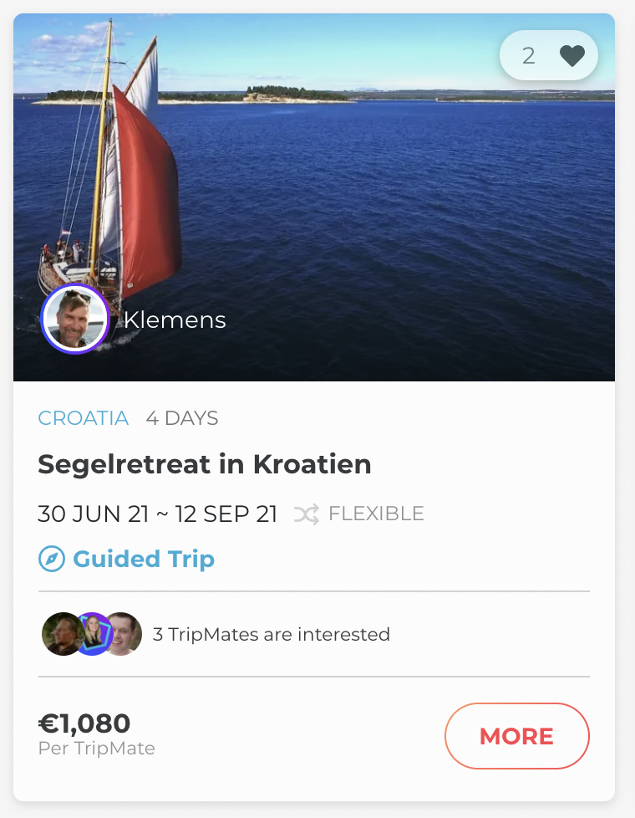
Task: Click the Per TripMate label
Action: click(97, 748)
